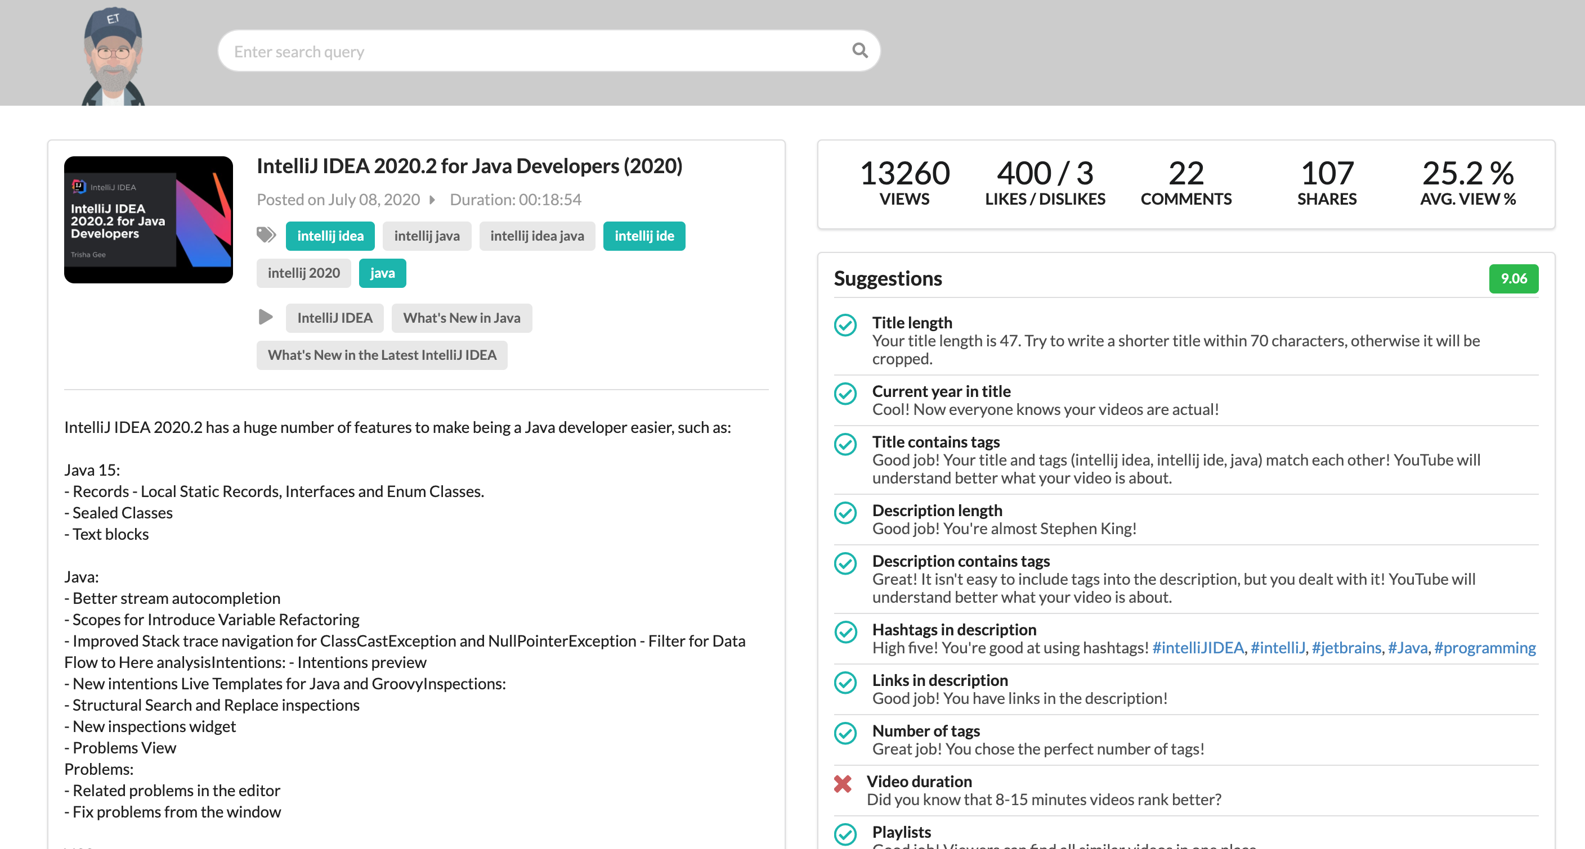Click the bearded avatar mascot logo

(x=114, y=56)
